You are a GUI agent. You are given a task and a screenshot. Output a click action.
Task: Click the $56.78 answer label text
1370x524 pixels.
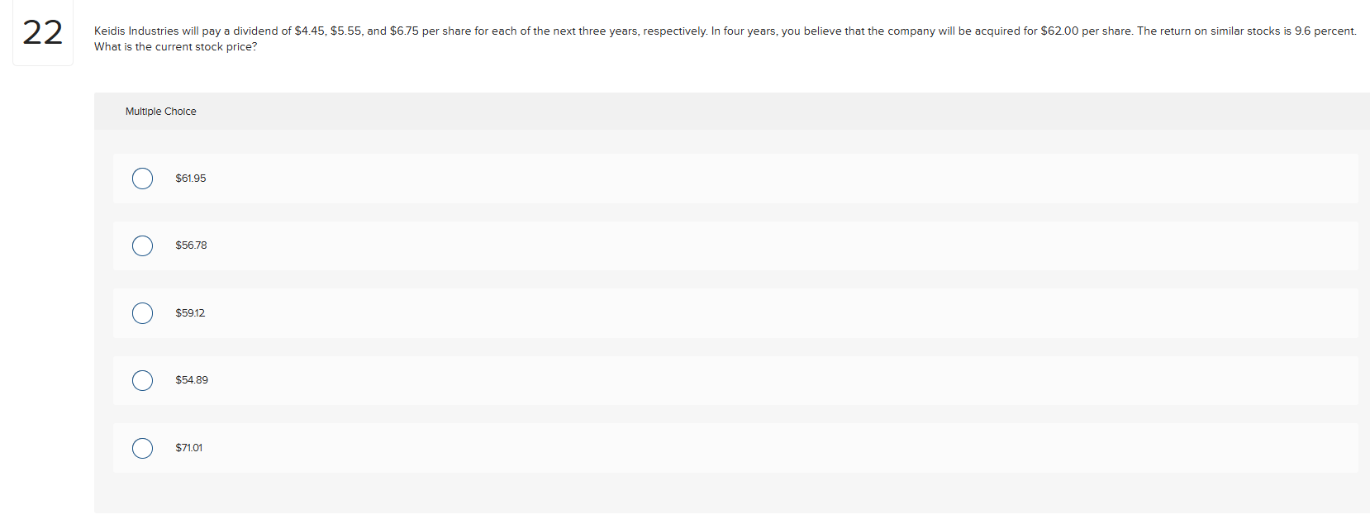(190, 245)
